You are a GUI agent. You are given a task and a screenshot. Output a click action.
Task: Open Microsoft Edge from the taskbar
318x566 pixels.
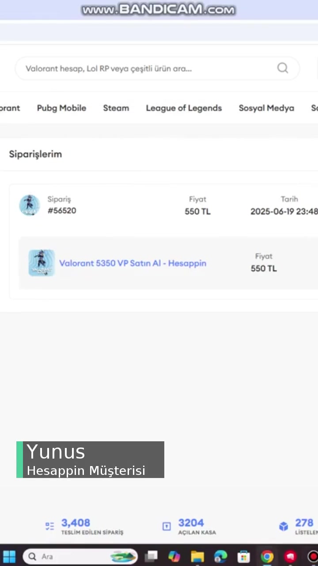click(220, 556)
